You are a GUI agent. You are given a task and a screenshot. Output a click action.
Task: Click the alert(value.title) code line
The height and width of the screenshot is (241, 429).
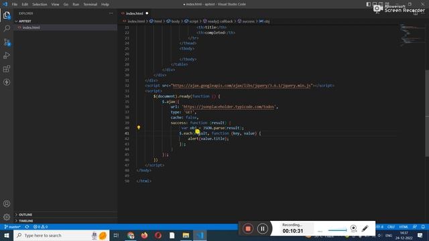click(208, 139)
